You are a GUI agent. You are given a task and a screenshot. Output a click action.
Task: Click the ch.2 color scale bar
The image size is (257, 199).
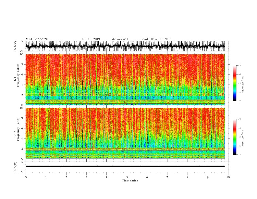click(x=235, y=137)
